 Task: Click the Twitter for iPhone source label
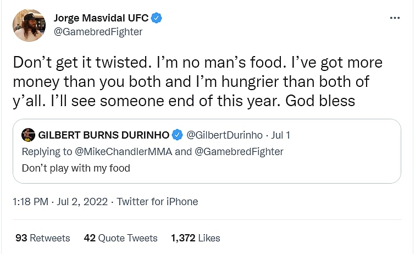(157, 202)
